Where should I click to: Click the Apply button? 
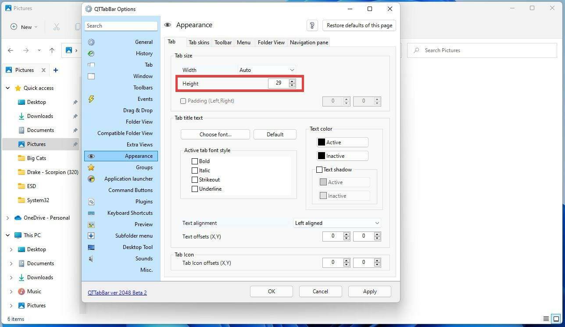coord(369,291)
